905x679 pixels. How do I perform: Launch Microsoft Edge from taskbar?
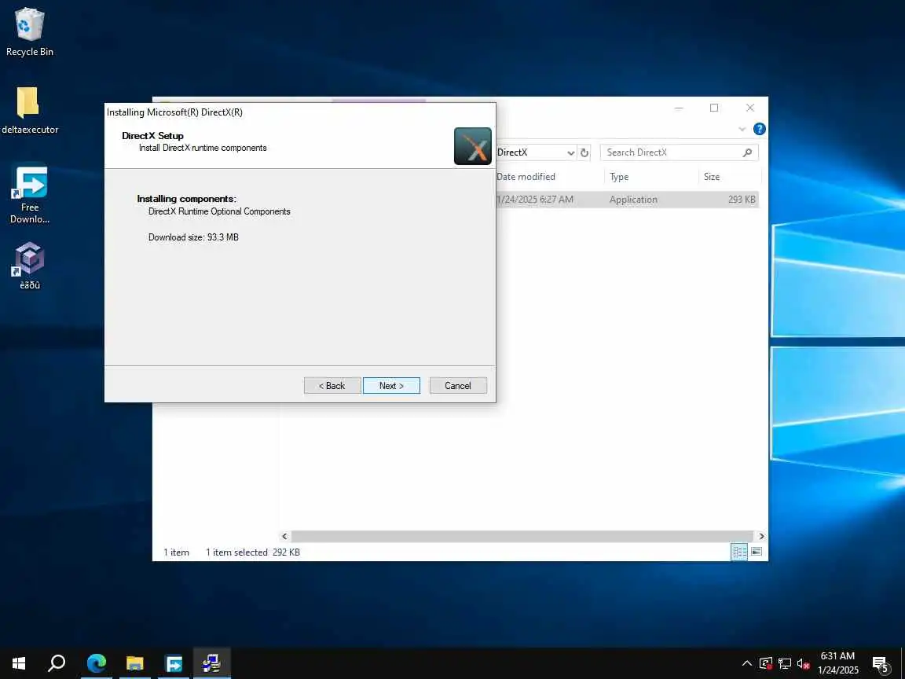[97, 662]
